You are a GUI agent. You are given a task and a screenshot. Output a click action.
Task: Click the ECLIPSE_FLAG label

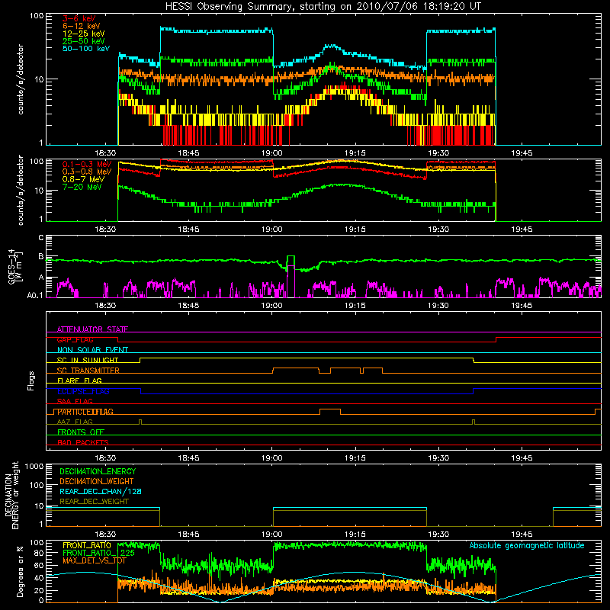pos(83,391)
